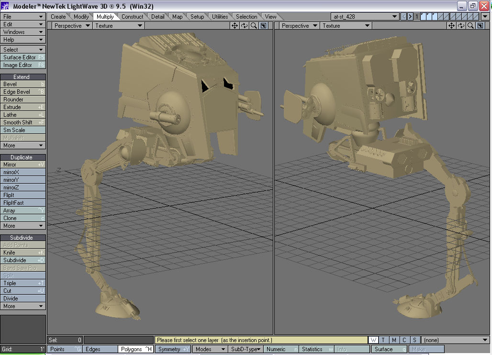Click the move/pan icon in left viewport
Viewport: 492px width, 355px height.
click(x=235, y=26)
